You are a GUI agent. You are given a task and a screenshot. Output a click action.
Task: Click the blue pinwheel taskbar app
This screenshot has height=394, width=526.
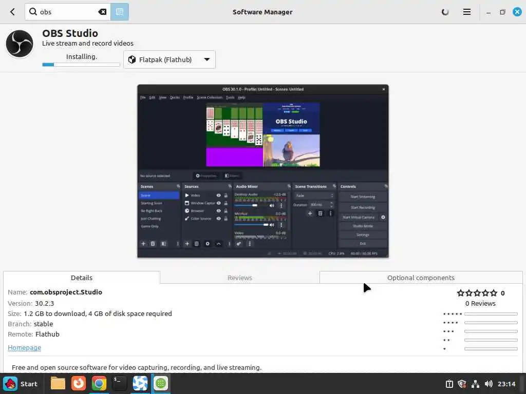click(x=140, y=384)
